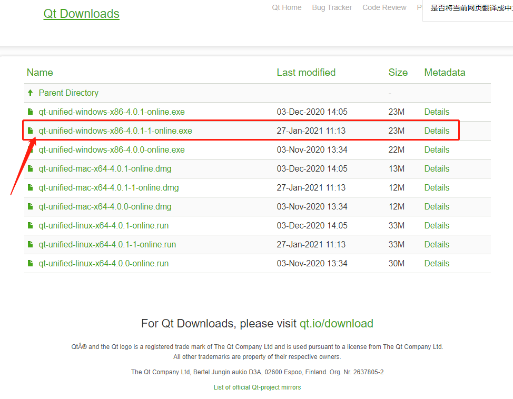513x399 pixels.
Task: Open Details for linux-x64-4.0.0-online.run
Action: click(x=437, y=264)
